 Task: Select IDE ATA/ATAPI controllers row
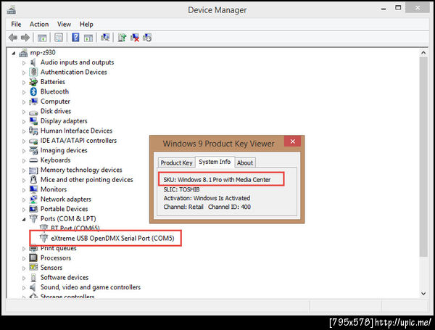tap(78, 141)
